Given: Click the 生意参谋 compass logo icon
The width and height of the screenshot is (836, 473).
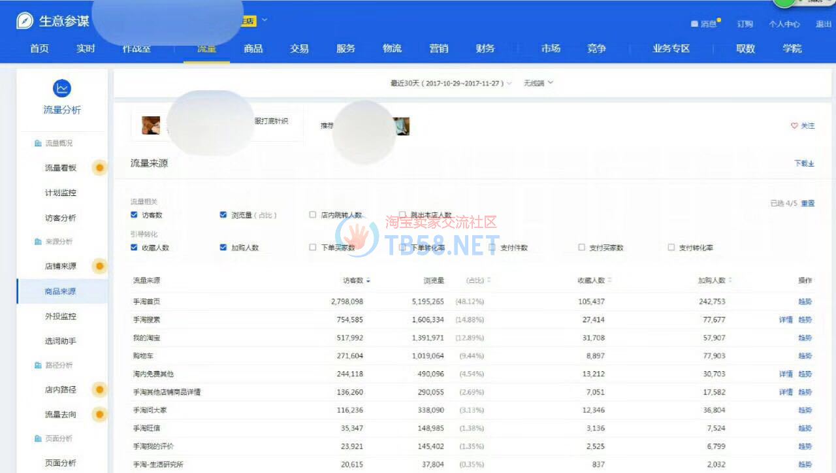Looking at the screenshot, I should (x=25, y=21).
